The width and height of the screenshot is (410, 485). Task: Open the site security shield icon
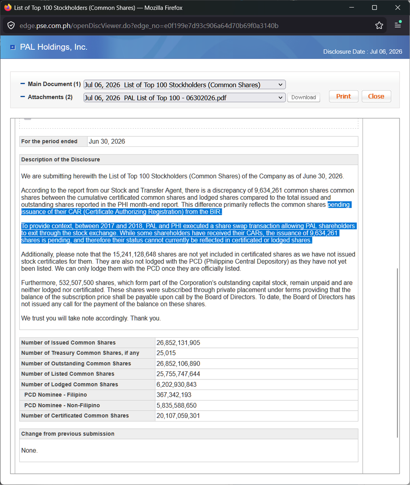(11, 25)
